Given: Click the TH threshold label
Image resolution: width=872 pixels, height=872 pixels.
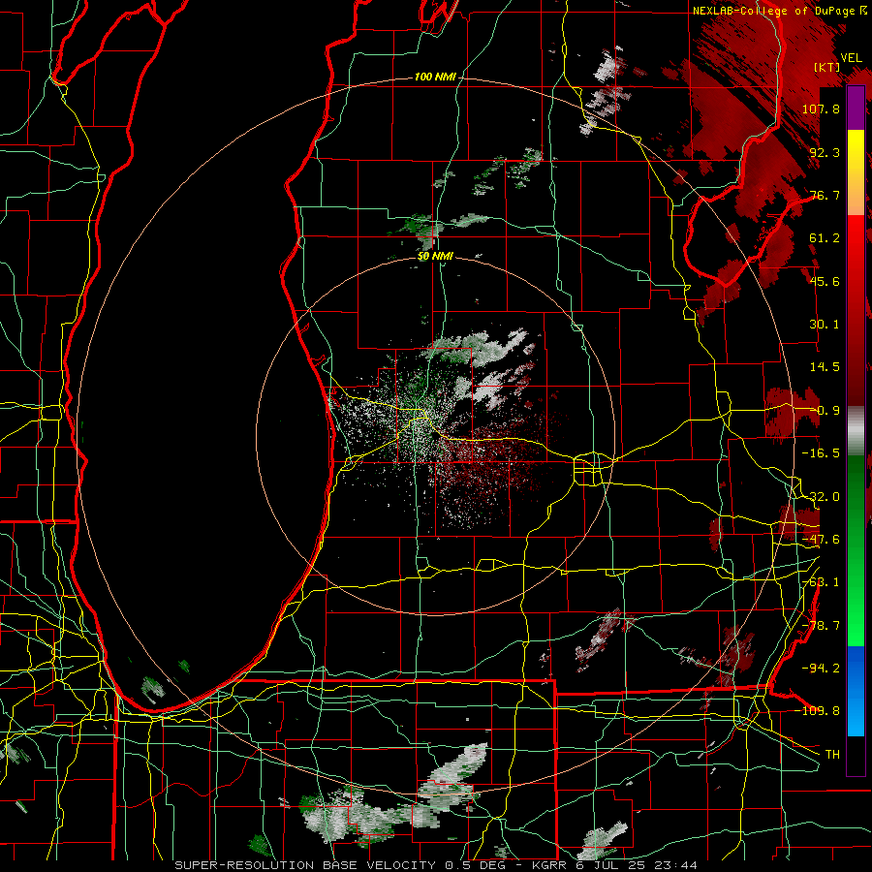Looking at the screenshot, I should pyautogui.click(x=832, y=755).
